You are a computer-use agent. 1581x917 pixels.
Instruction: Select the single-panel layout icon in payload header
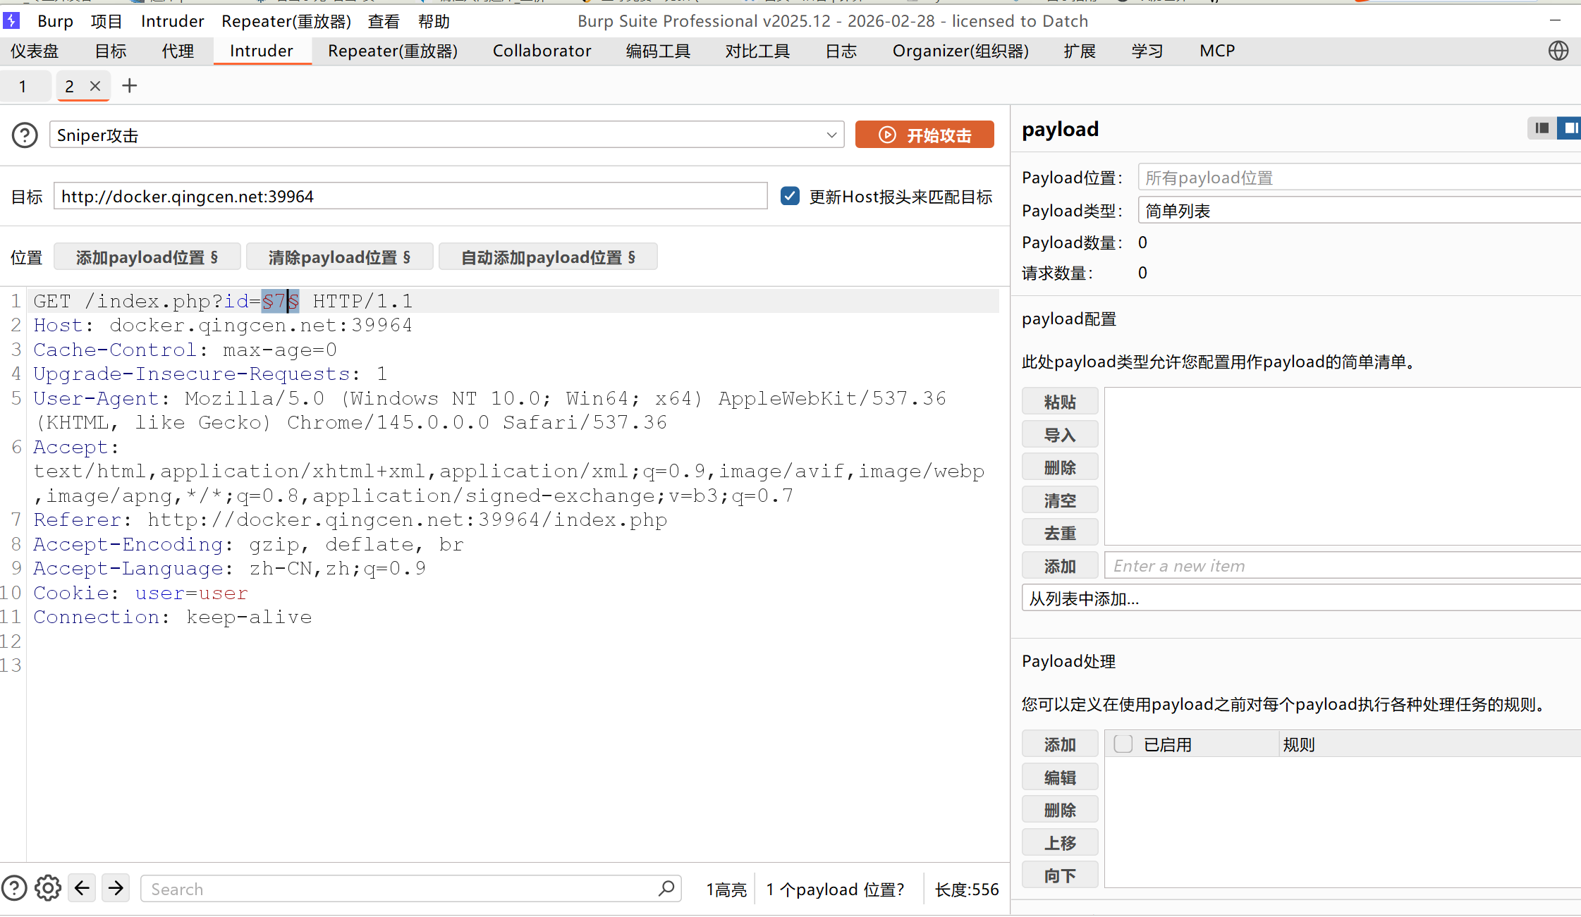pyautogui.click(x=1542, y=128)
